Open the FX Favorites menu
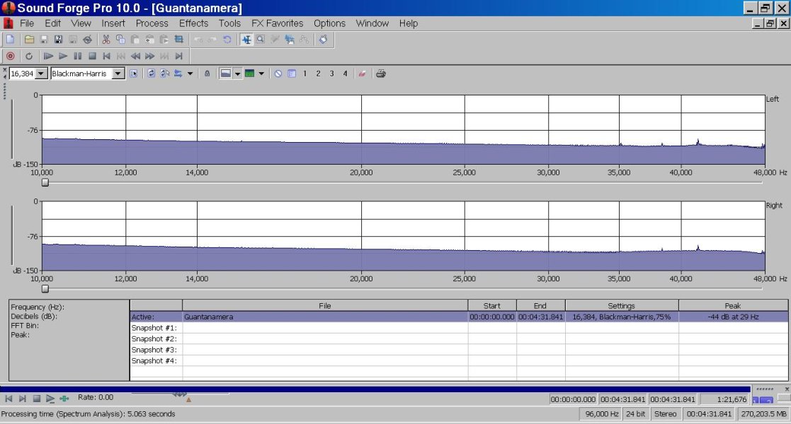This screenshot has width=791, height=424. pyautogui.click(x=277, y=23)
